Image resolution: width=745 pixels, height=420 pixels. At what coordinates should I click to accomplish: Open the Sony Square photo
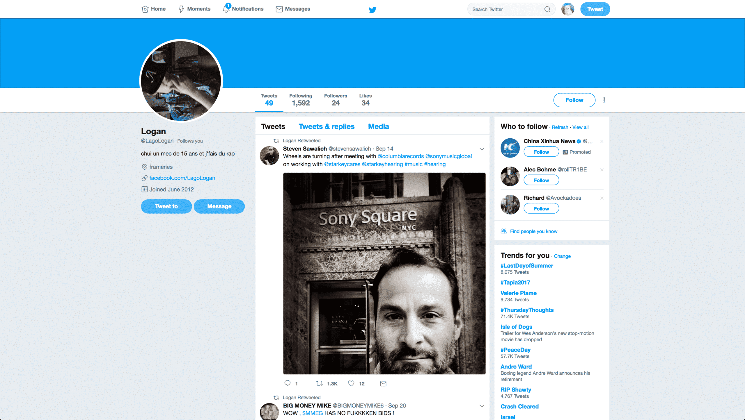pyautogui.click(x=384, y=274)
